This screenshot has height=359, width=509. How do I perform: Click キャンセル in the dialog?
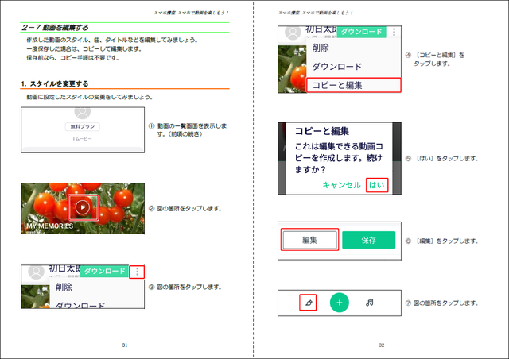(341, 185)
